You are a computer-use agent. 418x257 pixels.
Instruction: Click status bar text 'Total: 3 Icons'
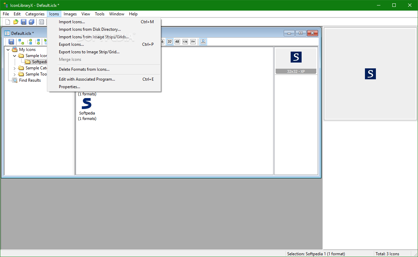pos(387,254)
